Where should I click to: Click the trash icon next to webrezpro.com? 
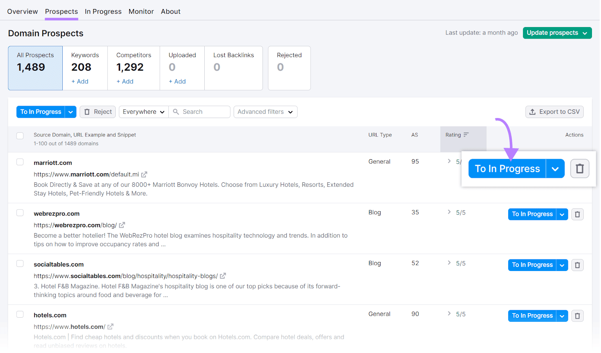pyautogui.click(x=577, y=214)
